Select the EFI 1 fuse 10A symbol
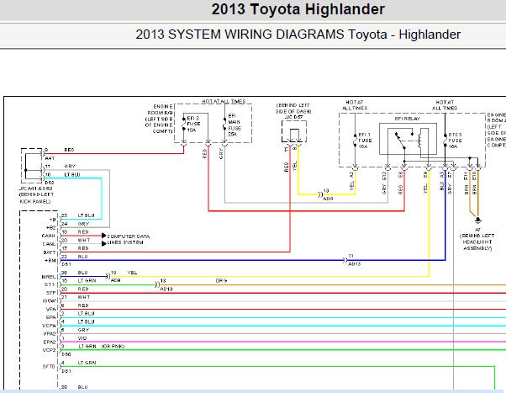Viewport: 506px width, 393px height. click(355, 141)
